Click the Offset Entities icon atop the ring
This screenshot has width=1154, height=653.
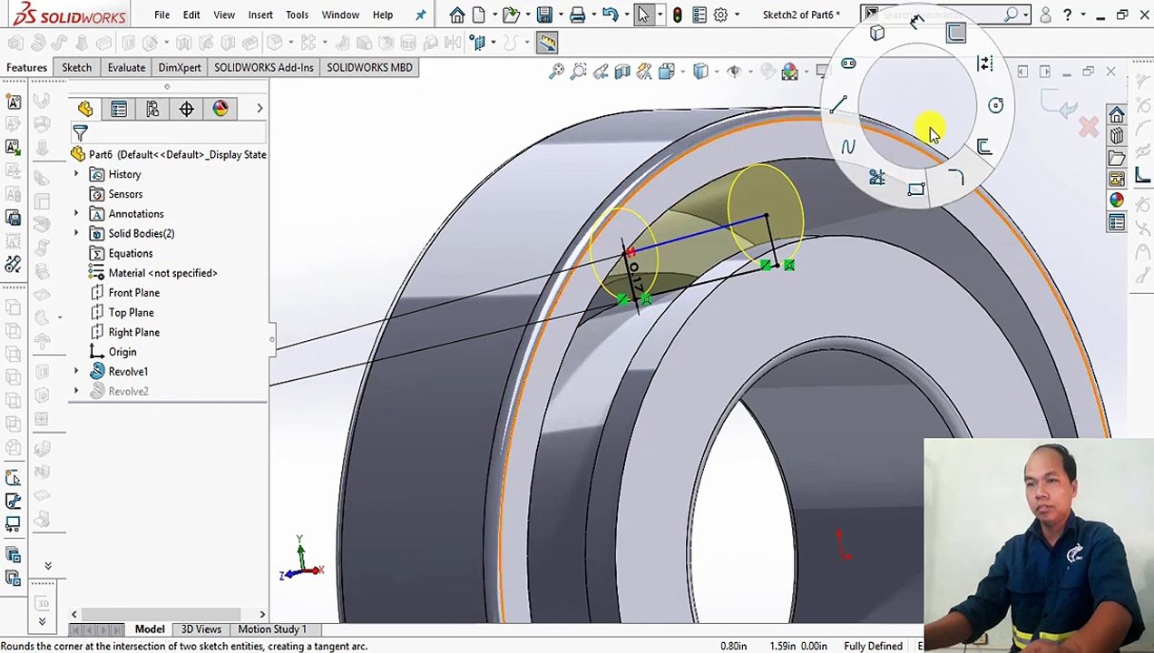pyautogui.click(x=955, y=34)
